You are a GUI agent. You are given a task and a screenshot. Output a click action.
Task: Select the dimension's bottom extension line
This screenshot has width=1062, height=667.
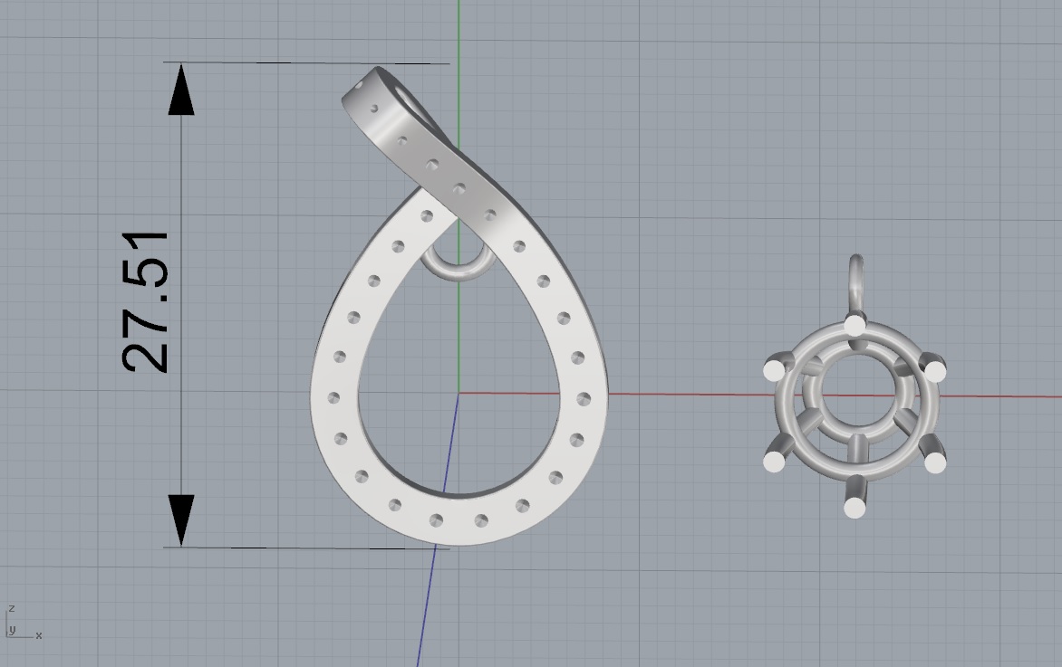tap(308, 548)
